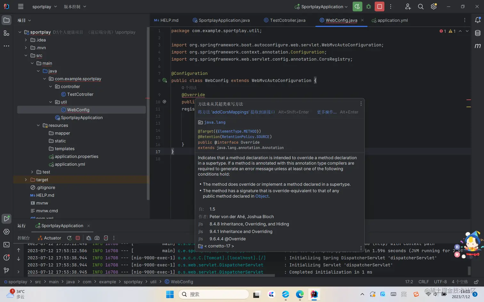Image resolution: width=484 pixels, height=302 pixels.
Task: Stop the running SportplayApplication with red square
Action: (379, 6)
